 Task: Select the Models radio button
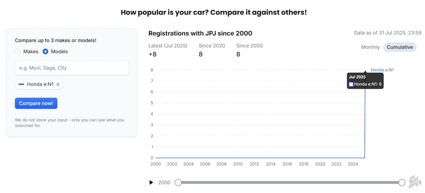pyautogui.click(x=46, y=51)
